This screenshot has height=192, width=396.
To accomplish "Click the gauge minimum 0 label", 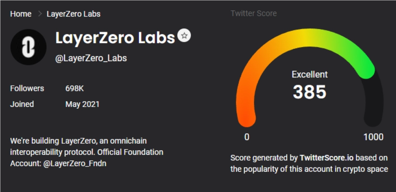I will click(247, 137).
